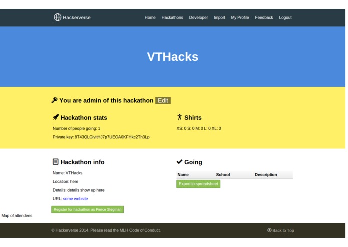
Task: Click the 'Location: here' line
Action: [x=65, y=181]
